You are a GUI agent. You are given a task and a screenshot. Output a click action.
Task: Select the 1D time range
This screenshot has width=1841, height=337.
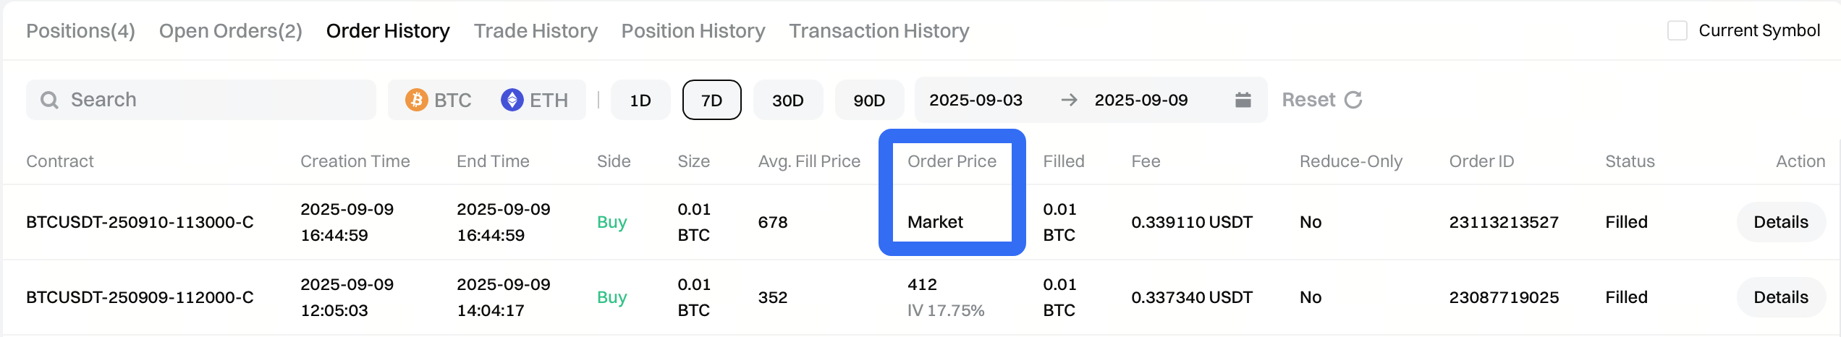tap(640, 100)
